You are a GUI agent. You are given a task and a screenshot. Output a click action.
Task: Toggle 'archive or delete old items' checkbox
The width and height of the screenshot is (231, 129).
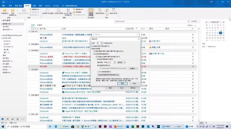coord(95,54)
